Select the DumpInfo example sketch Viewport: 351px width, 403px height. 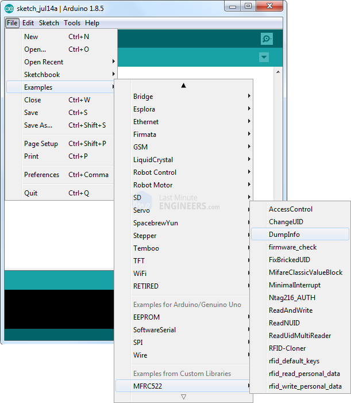[284, 235]
